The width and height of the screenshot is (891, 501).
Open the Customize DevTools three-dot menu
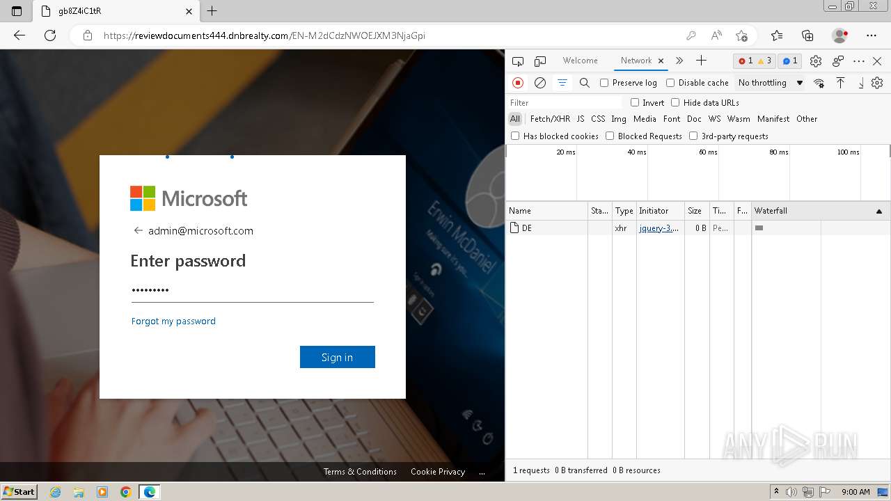coord(859,61)
